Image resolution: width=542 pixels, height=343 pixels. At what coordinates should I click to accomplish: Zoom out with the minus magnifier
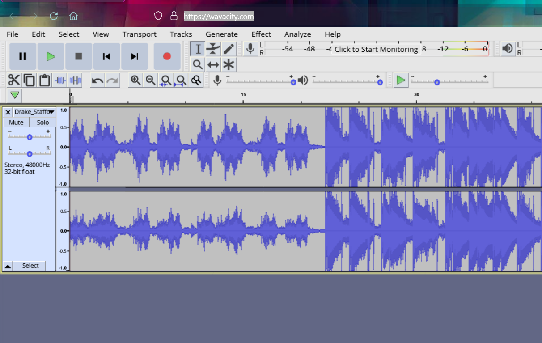pos(151,80)
